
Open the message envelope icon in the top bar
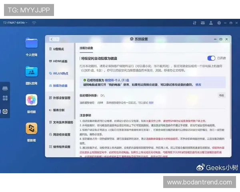click(x=203, y=23)
